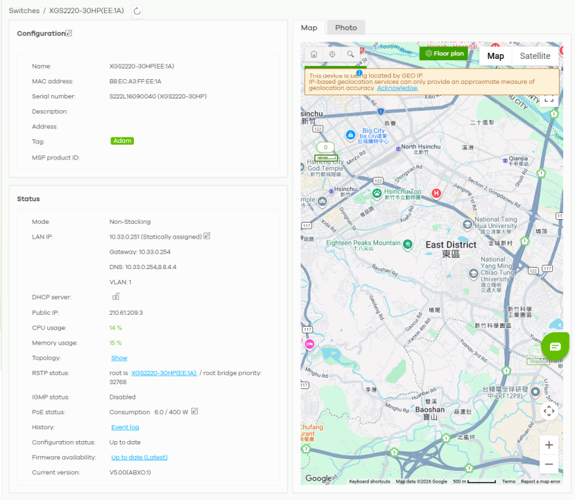
Task: Click the Gateway: 10.33.0.254 text
Action: pyautogui.click(x=139, y=252)
